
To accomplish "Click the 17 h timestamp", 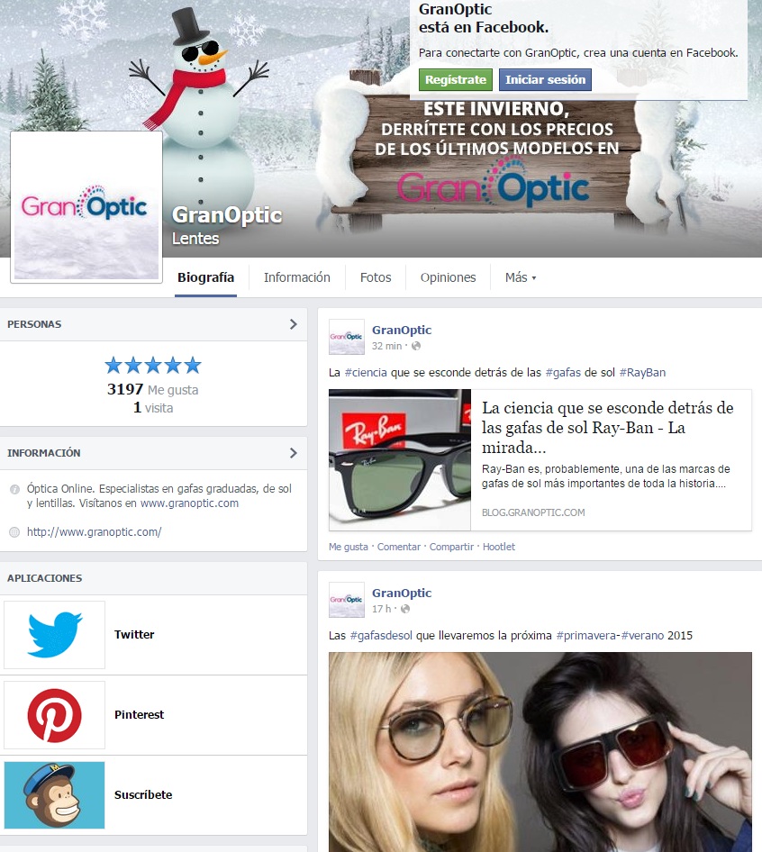I will click(x=381, y=609).
